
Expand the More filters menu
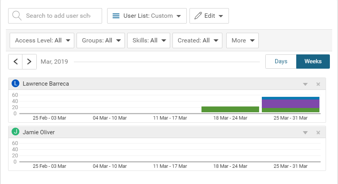(242, 41)
